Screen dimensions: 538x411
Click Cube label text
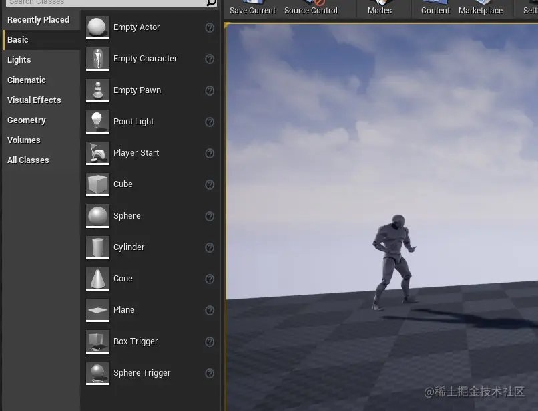[123, 184]
